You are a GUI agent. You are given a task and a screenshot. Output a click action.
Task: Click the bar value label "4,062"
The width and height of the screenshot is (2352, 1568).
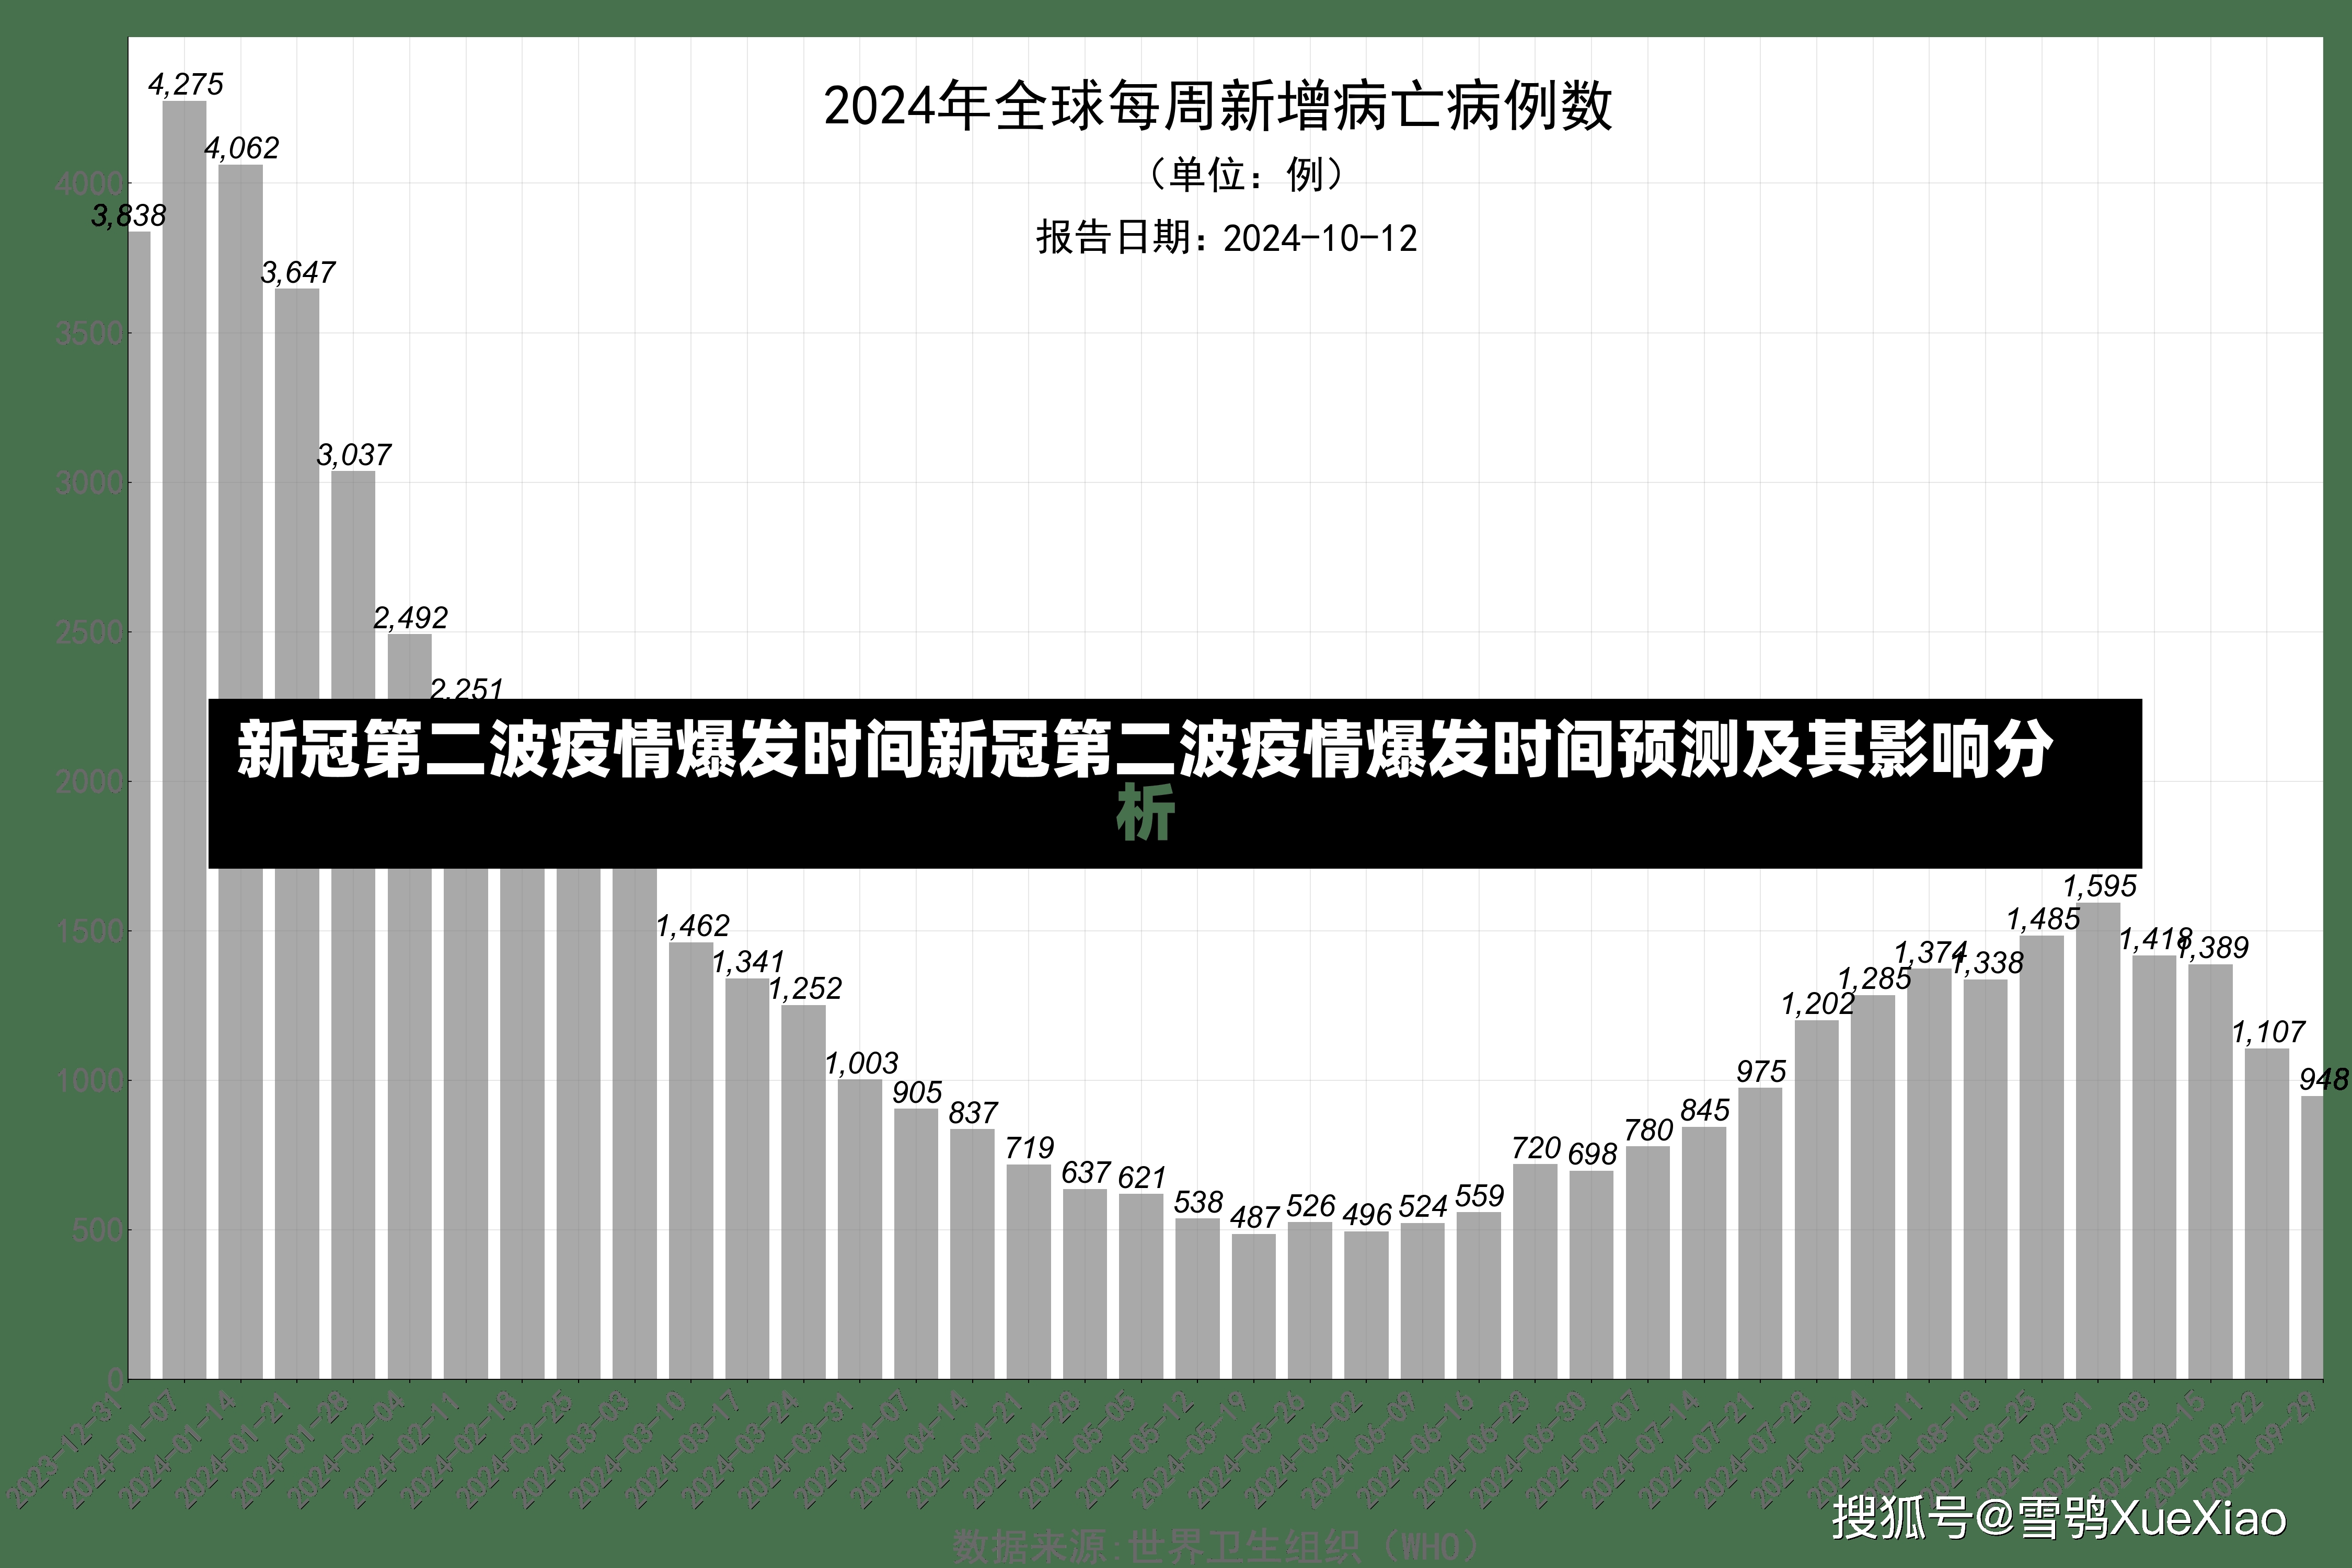pos(242,148)
